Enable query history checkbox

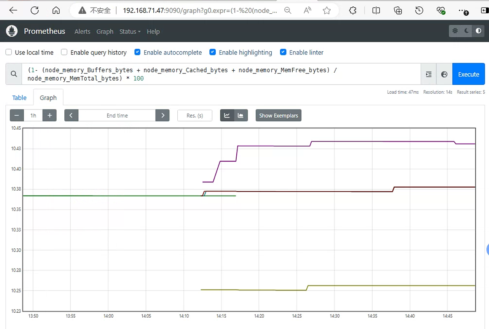click(x=64, y=52)
